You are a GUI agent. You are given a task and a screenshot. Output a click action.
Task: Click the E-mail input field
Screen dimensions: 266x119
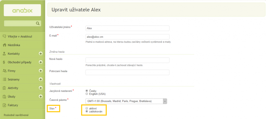click(127, 37)
